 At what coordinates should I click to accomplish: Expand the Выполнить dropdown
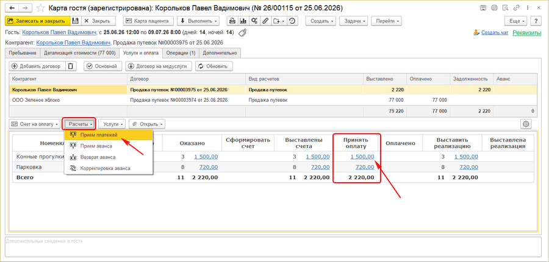pyautogui.click(x=198, y=21)
